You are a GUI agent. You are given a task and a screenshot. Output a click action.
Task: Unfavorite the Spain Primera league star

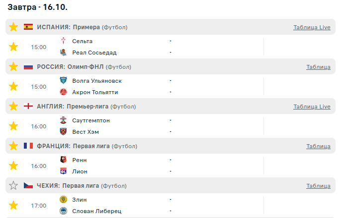click(x=13, y=27)
